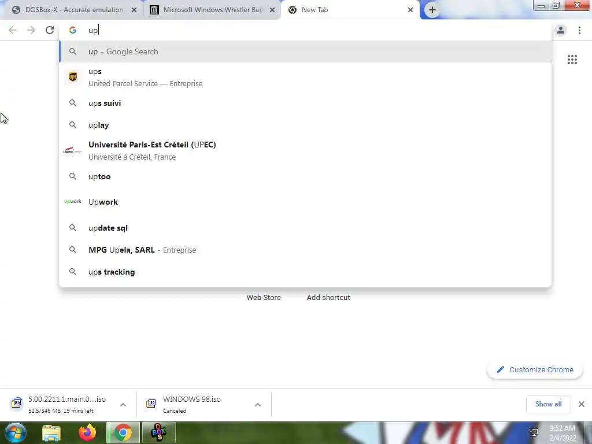Close the DOSBox-X tab

pyautogui.click(x=134, y=10)
